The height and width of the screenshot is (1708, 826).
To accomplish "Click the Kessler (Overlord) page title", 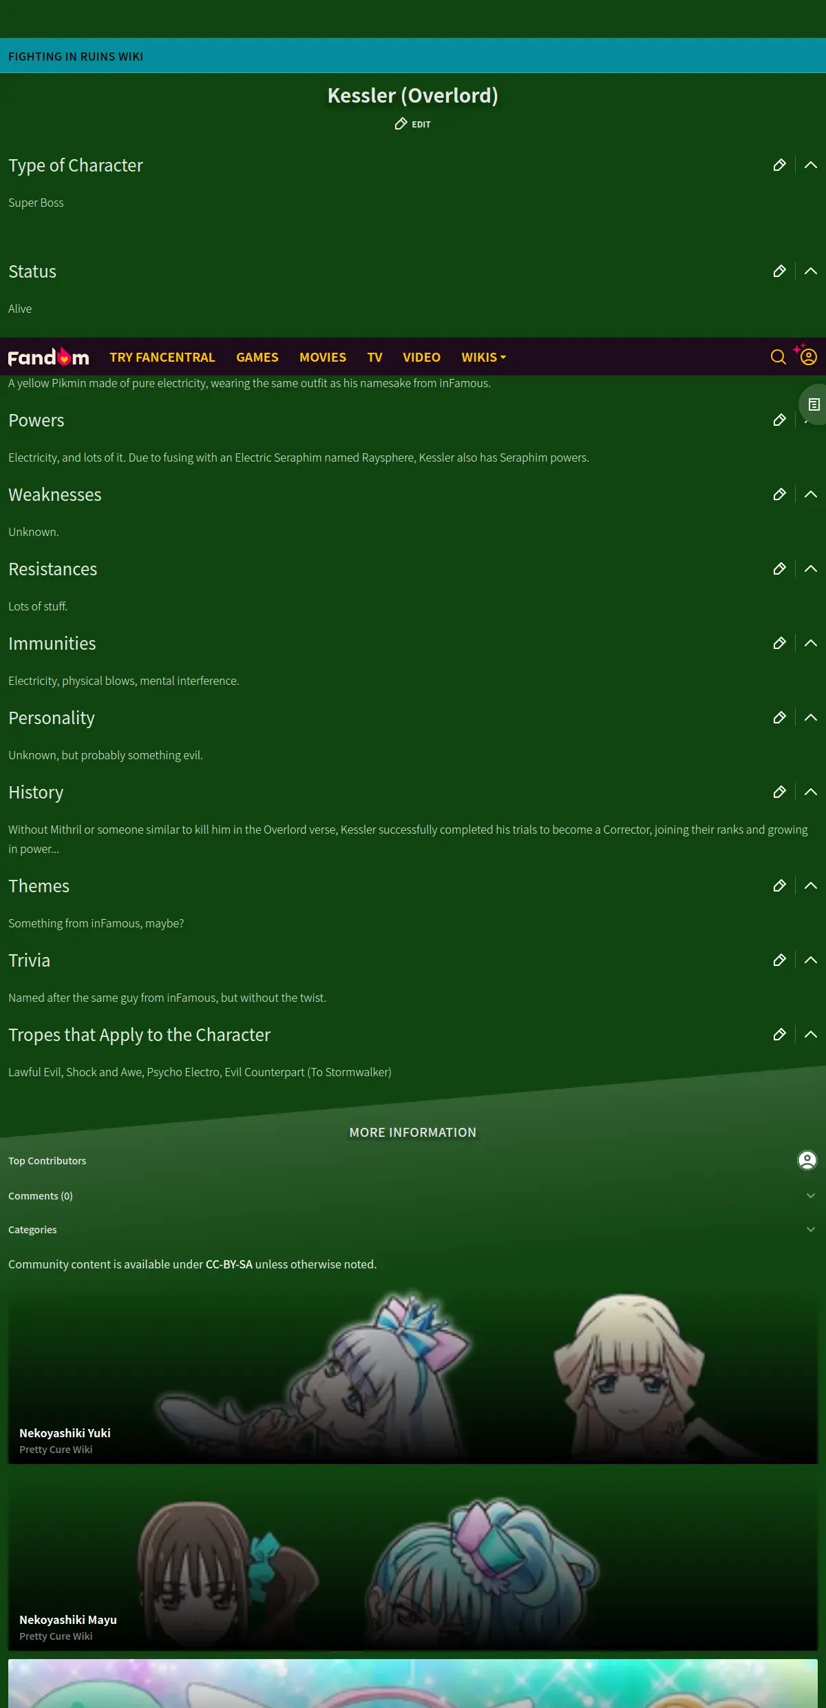I will (x=413, y=95).
